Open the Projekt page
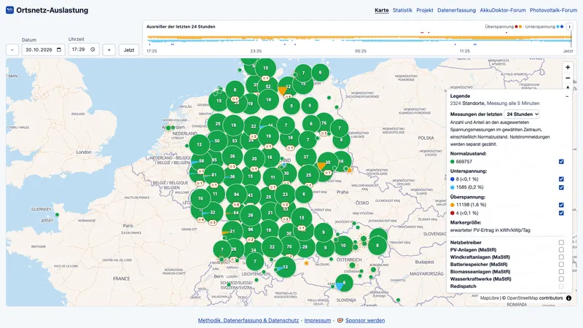Viewport: 583px width, 328px height. (425, 10)
